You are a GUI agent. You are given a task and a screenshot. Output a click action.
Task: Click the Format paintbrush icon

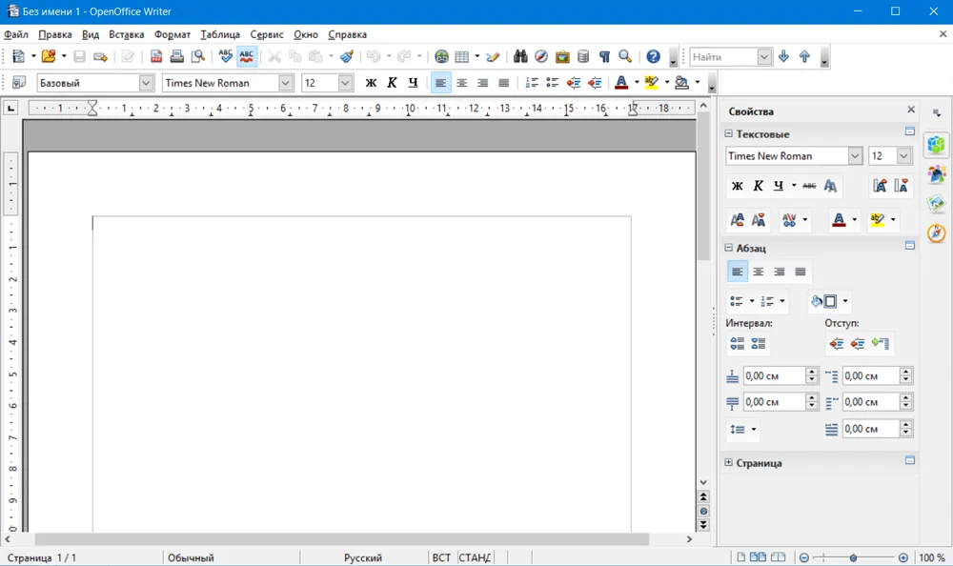pyautogui.click(x=347, y=56)
